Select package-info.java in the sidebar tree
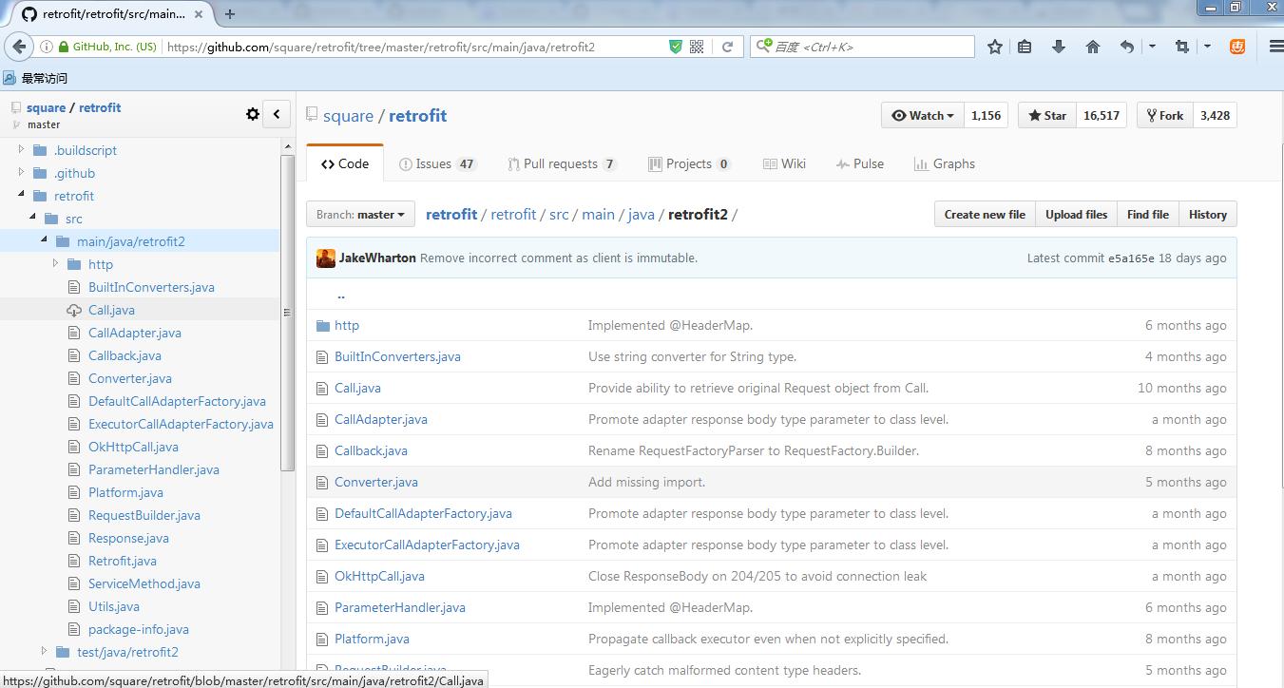 point(139,629)
